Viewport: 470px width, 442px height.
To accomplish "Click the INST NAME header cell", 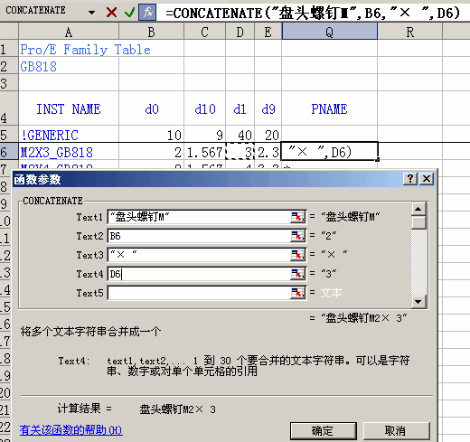I will (69, 108).
